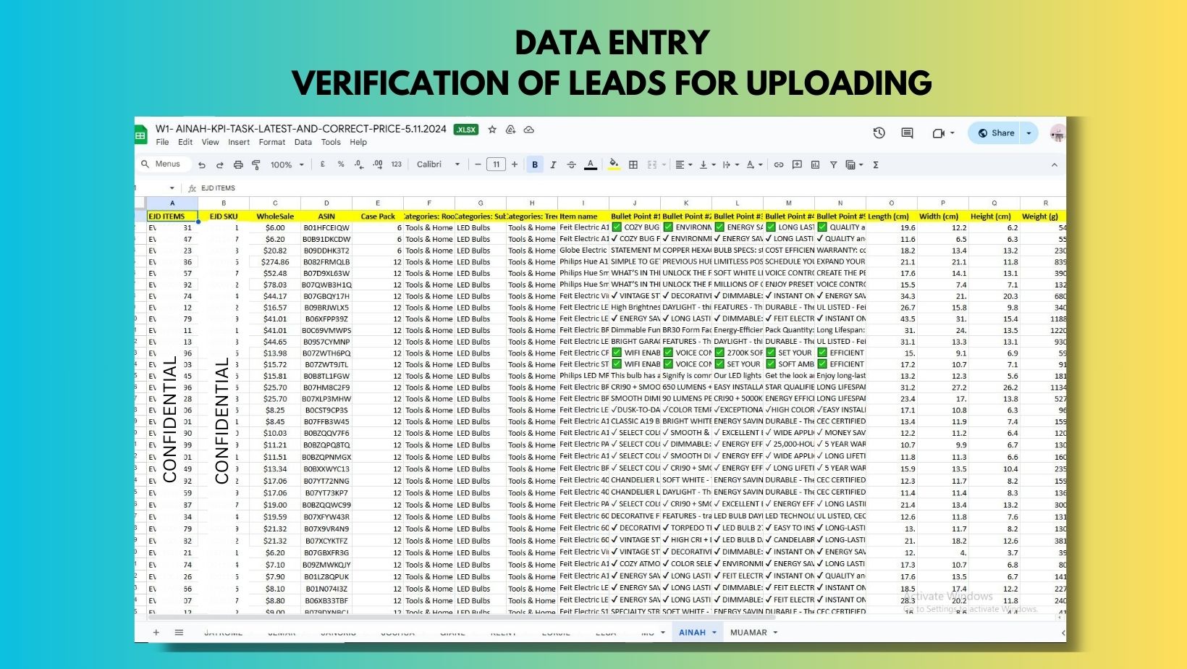Click the cloud document status icon

[529, 130]
